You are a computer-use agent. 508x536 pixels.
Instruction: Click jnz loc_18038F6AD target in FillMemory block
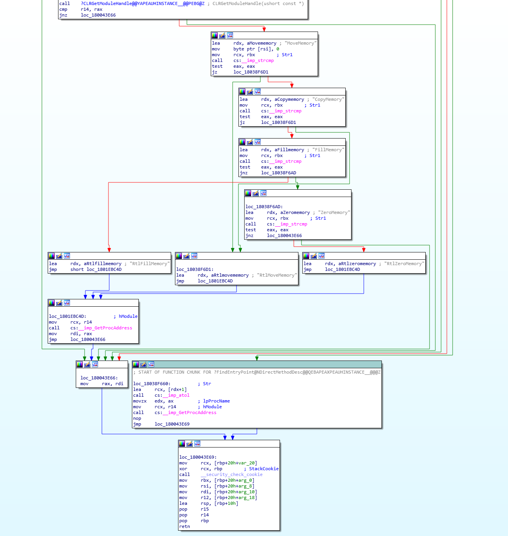pyautogui.click(x=278, y=173)
